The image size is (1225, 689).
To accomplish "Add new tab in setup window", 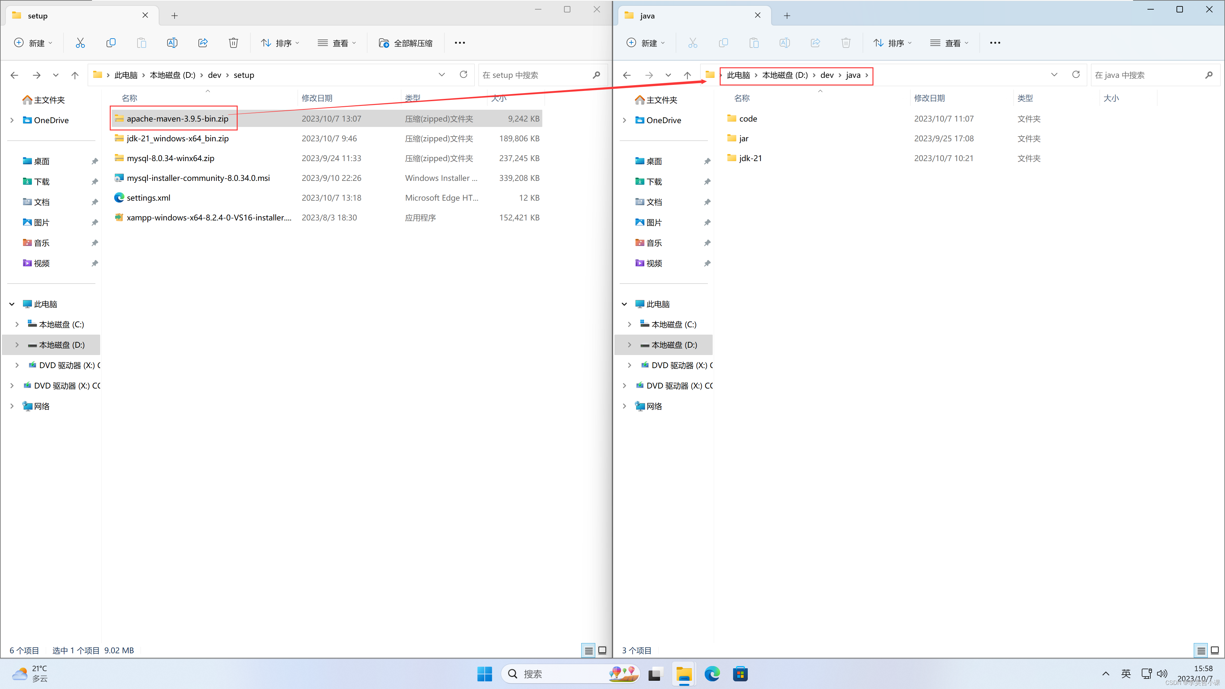I will (174, 16).
